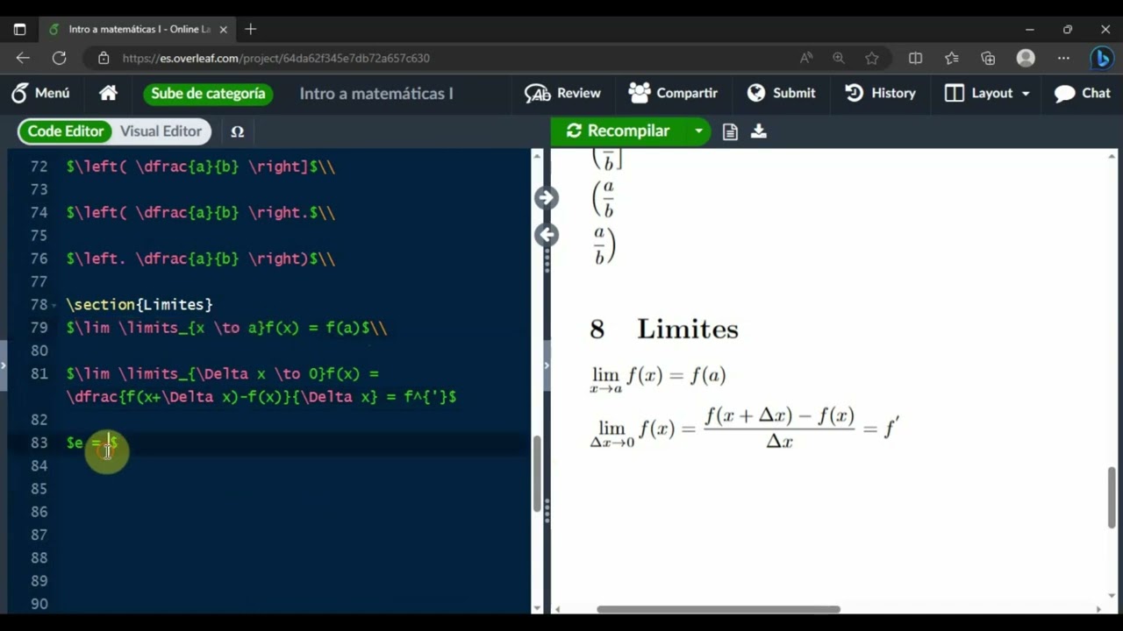Click the browser address bar URL

(x=276, y=58)
